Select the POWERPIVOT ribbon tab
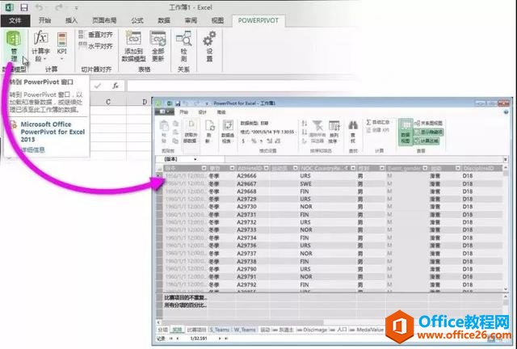Screen dimensions: 517x349 258,20
